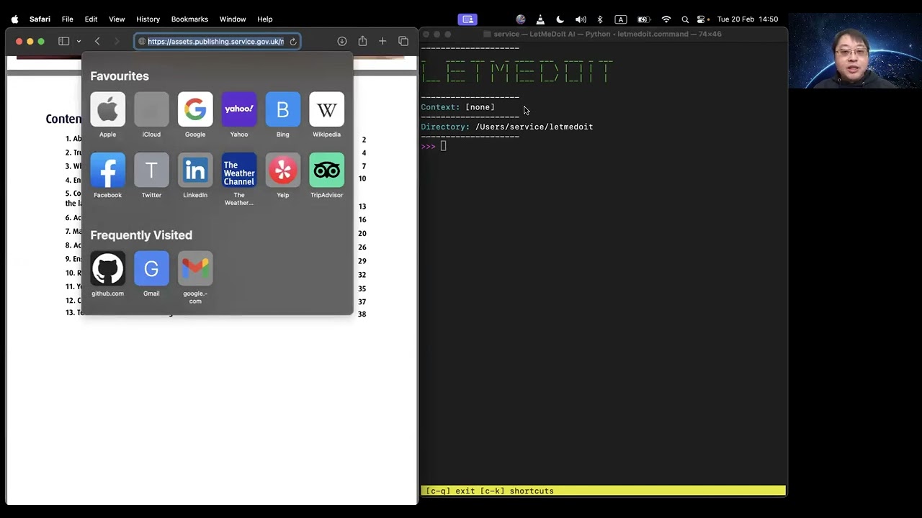Click the Directory path in terminal
The width and height of the screenshot is (922, 518).
coord(534,127)
